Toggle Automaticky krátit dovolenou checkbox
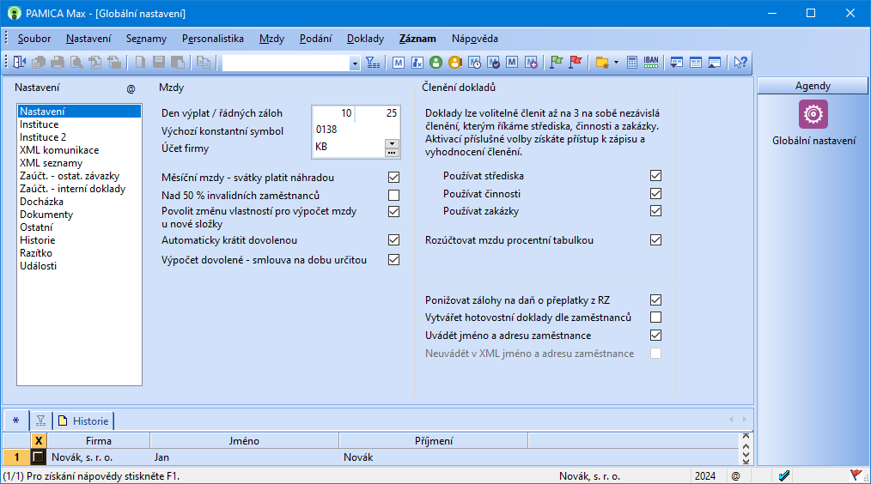The image size is (871, 484). click(x=393, y=239)
